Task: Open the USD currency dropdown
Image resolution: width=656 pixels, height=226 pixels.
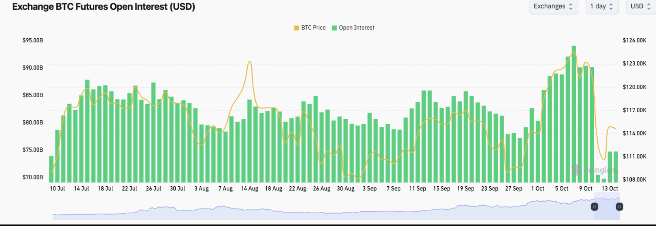Action: [x=640, y=6]
